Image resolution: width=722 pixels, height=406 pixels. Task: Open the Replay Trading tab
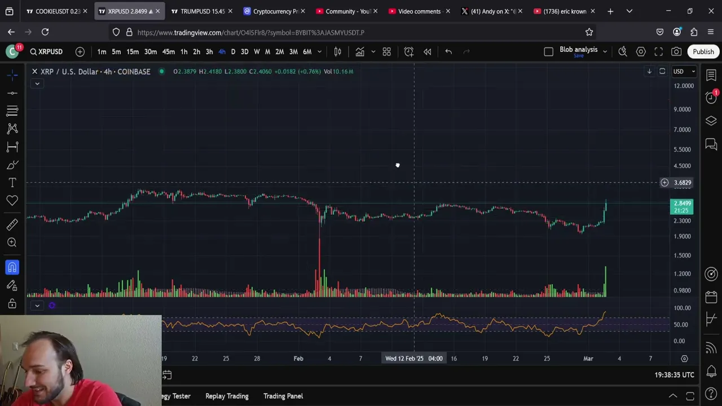(227, 396)
